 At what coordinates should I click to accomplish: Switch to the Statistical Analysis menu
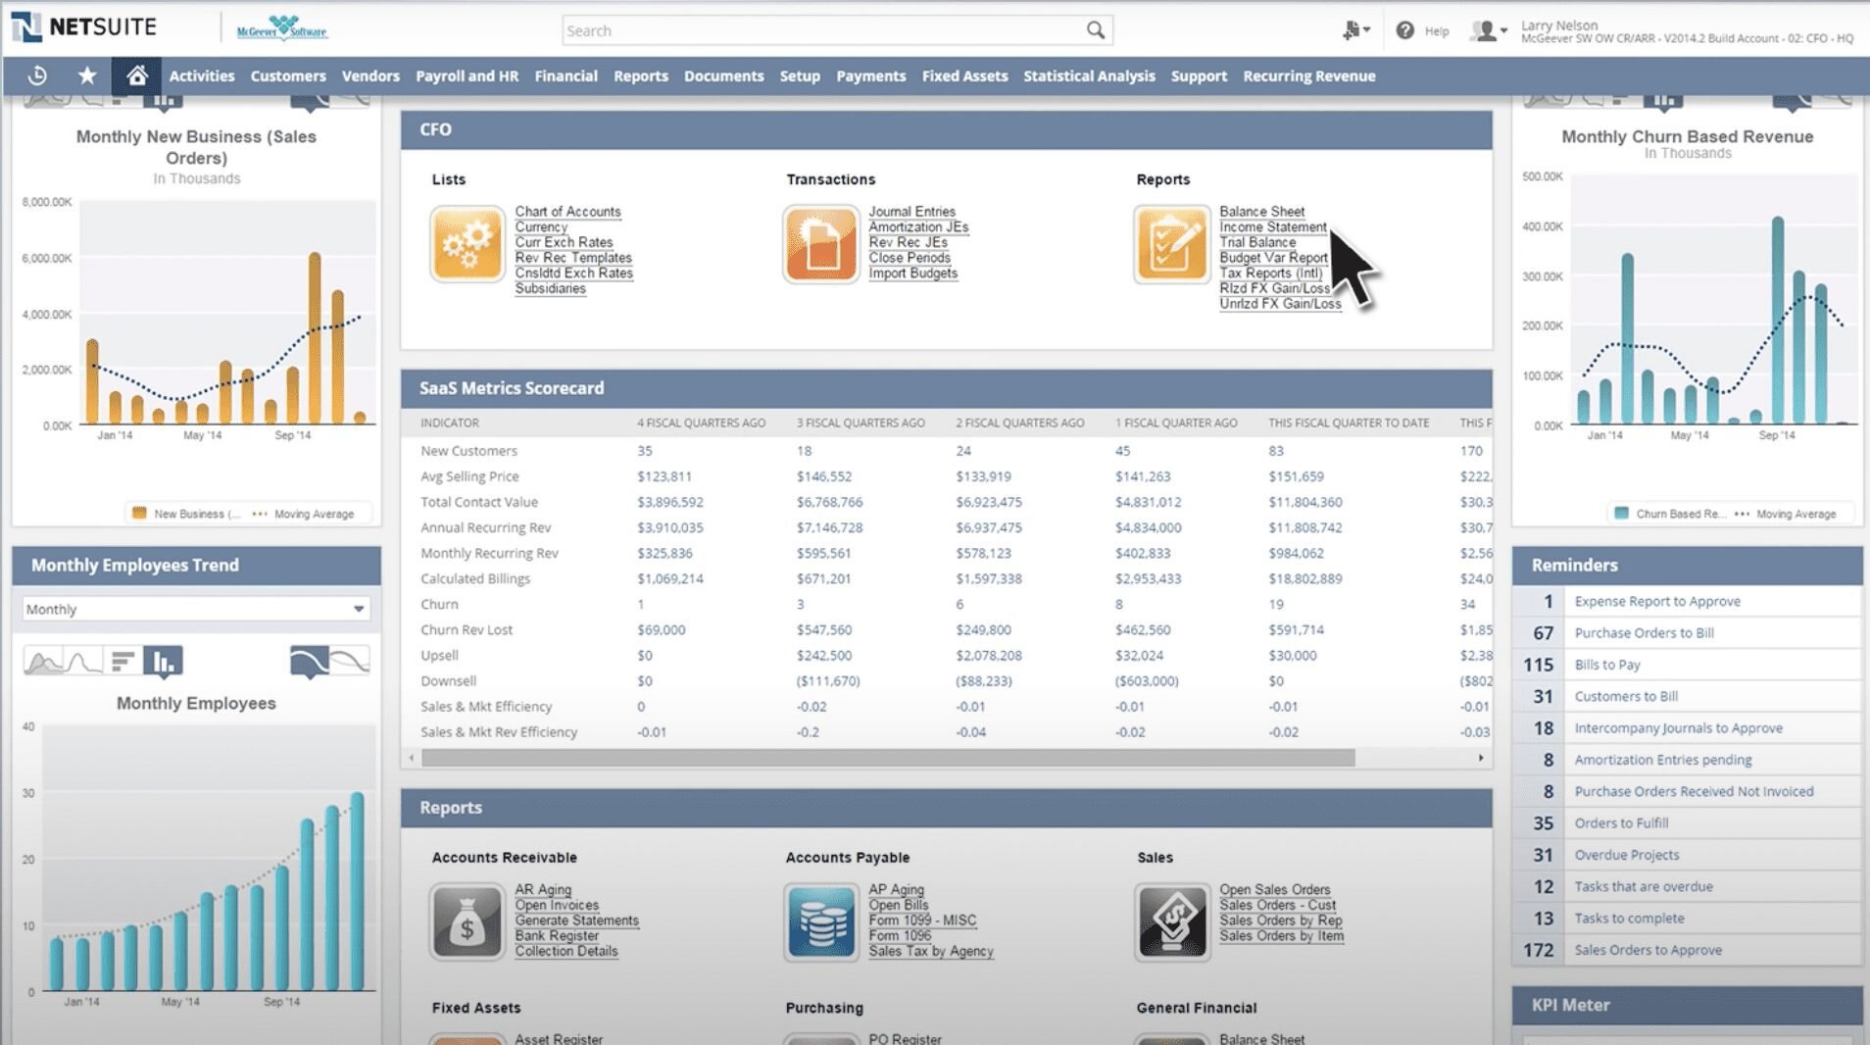[x=1088, y=75]
